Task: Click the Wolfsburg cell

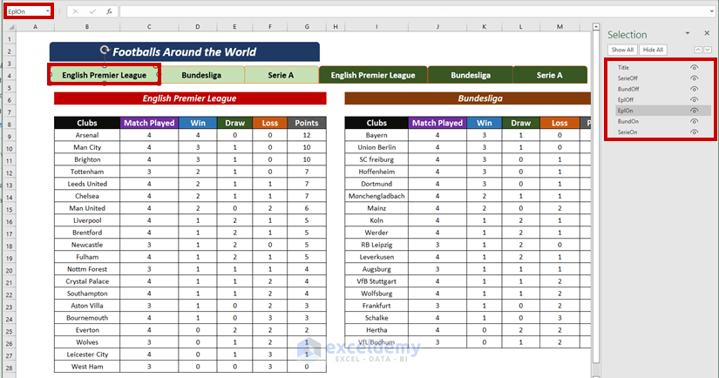Action: pos(376,294)
